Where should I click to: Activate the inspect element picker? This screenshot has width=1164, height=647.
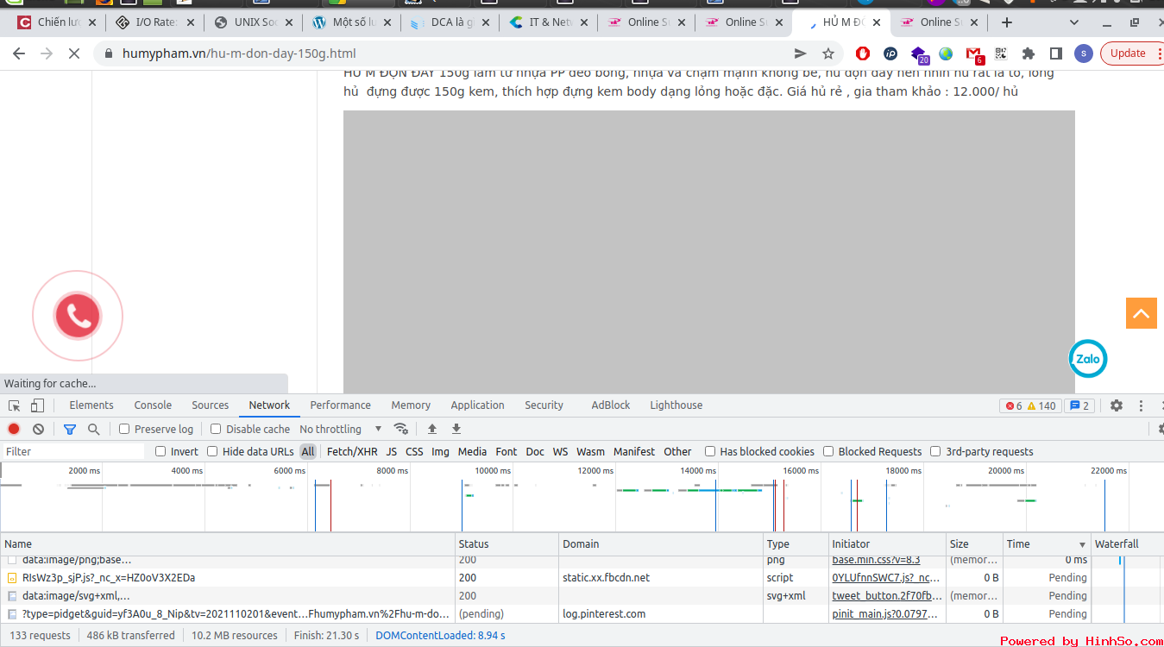point(15,405)
